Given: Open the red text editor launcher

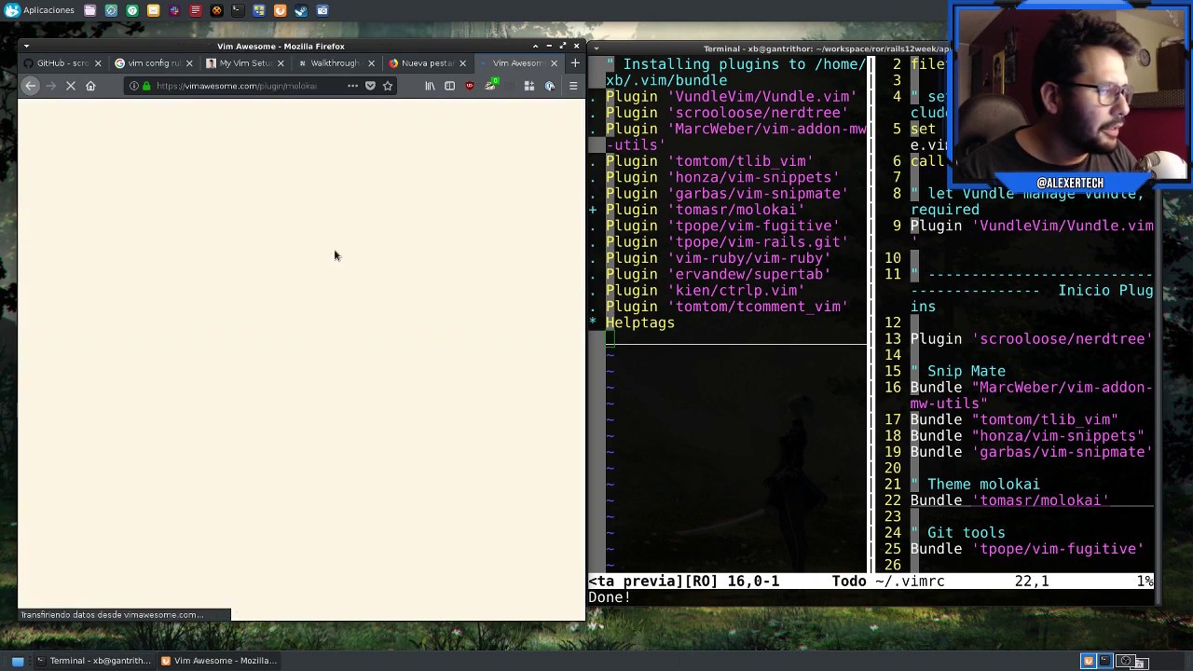Looking at the screenshot, I should click(196, 10).
